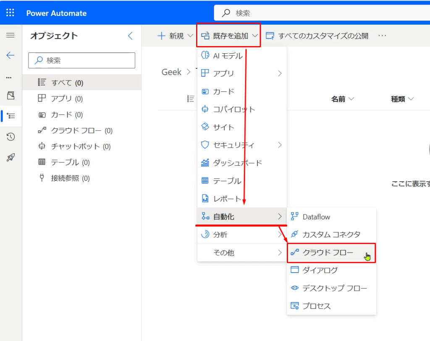The image size is (430, 341).
Task: Select the Objects tree icon in left rail
Action: tap(11, 116)
